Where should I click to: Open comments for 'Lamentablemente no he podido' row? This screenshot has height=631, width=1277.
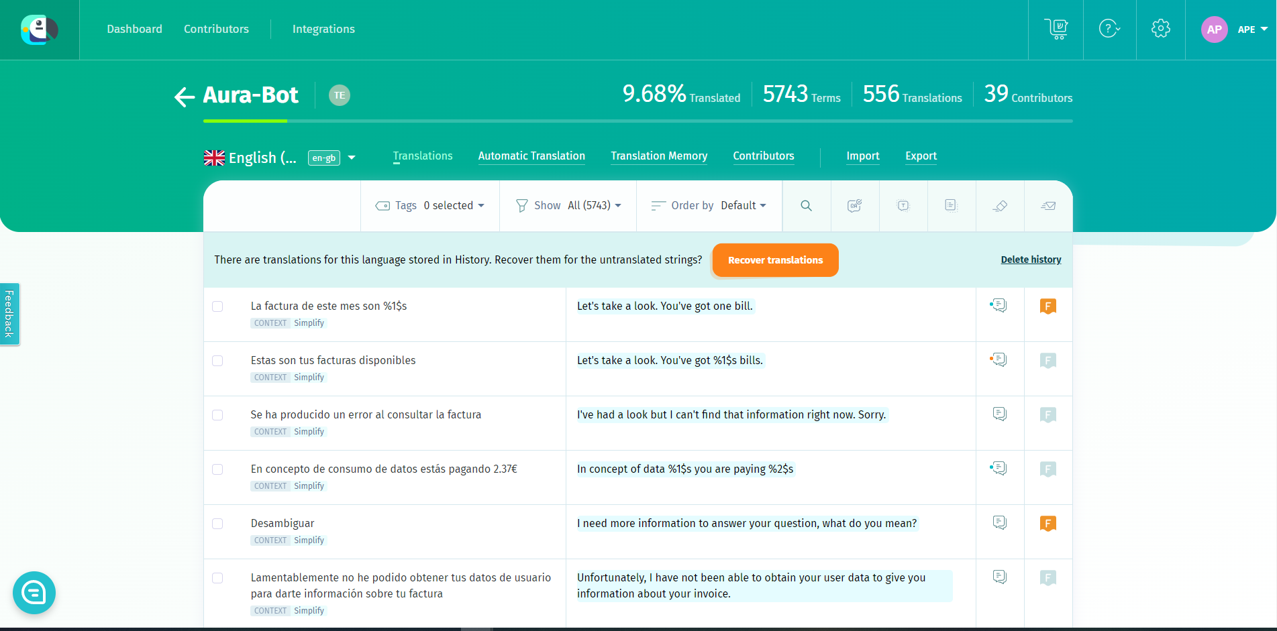pyautogui.click(x=1000, y=577)
